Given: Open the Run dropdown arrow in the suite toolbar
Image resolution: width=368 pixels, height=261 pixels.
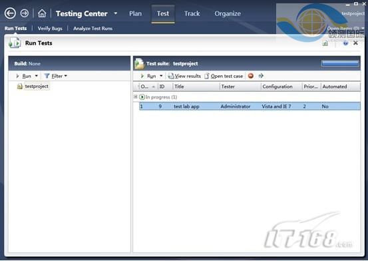Looking at the screenshot, I should pyautogui.click(x=161, y=76).
